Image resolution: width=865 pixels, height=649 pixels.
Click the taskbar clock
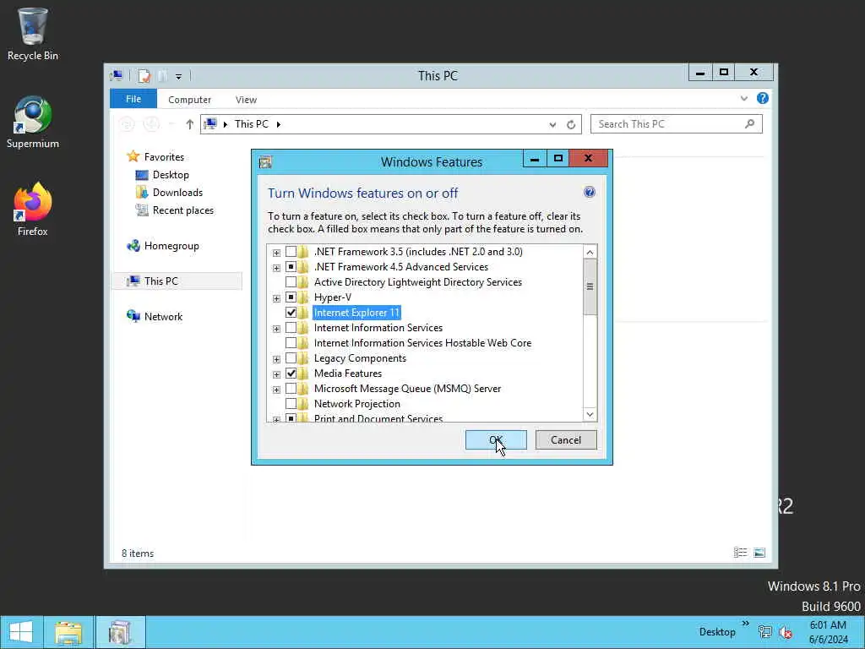[x=828, y=632]
